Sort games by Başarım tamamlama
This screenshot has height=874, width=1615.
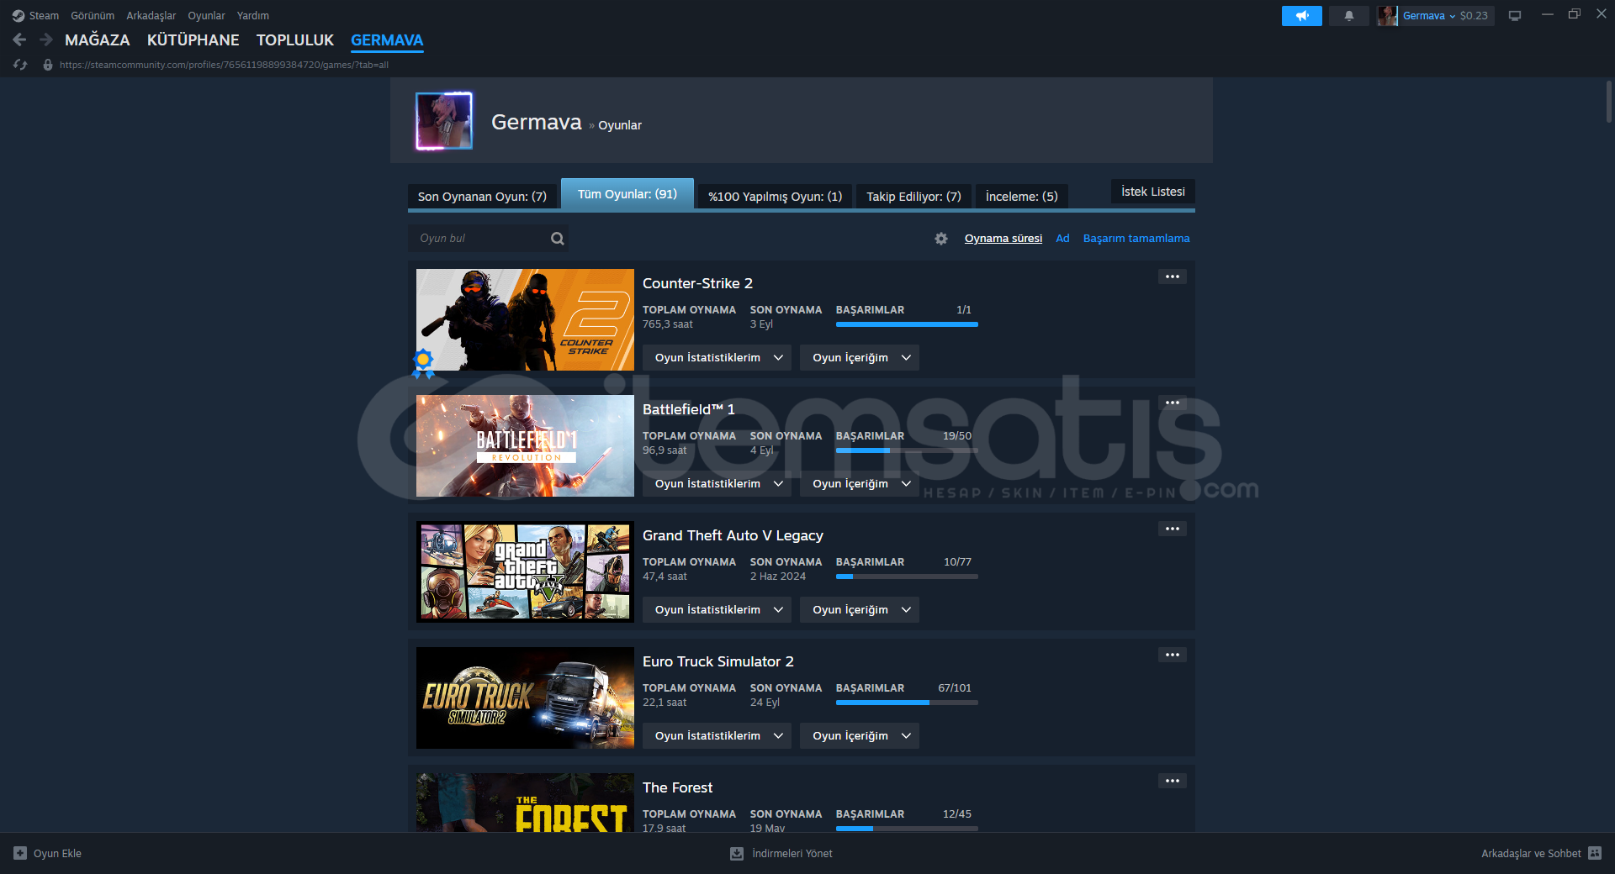pos(1136,239)
